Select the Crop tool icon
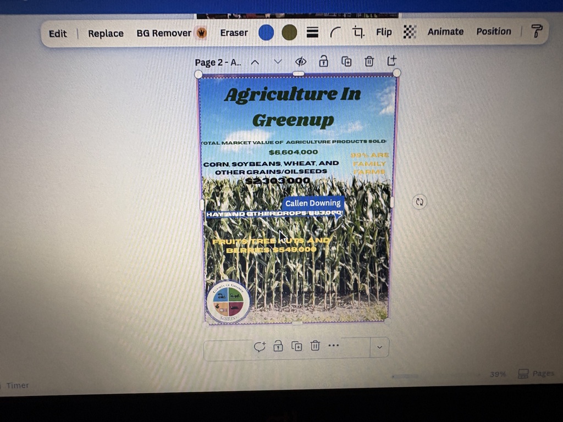The width and height of the screenshot is (563, 422). point(358,32)
